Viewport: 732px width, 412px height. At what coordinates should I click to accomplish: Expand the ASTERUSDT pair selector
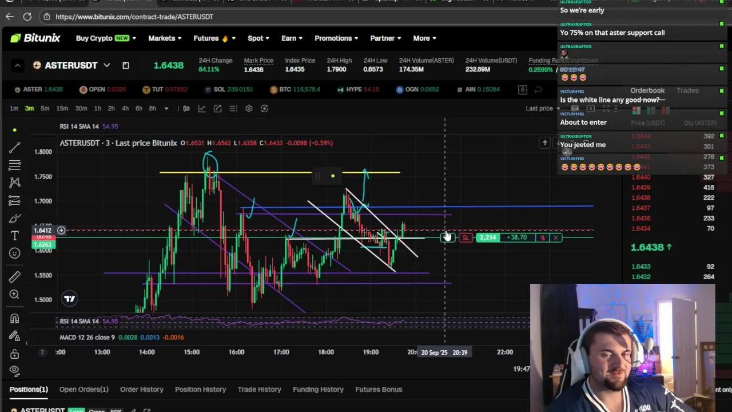106,65
